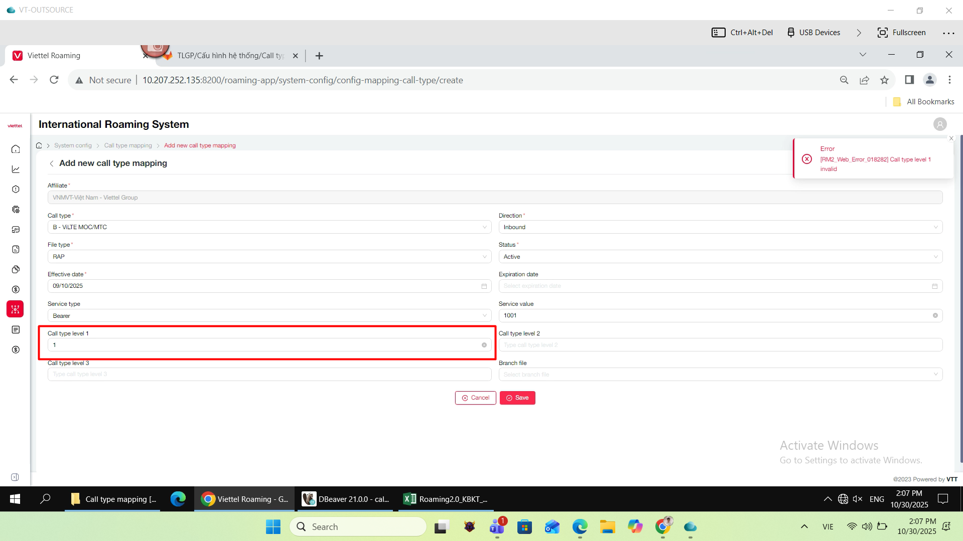Click the highlighted red system config sidebar icon
Viewport: 963px width, 541px height.
coord(15,309)
